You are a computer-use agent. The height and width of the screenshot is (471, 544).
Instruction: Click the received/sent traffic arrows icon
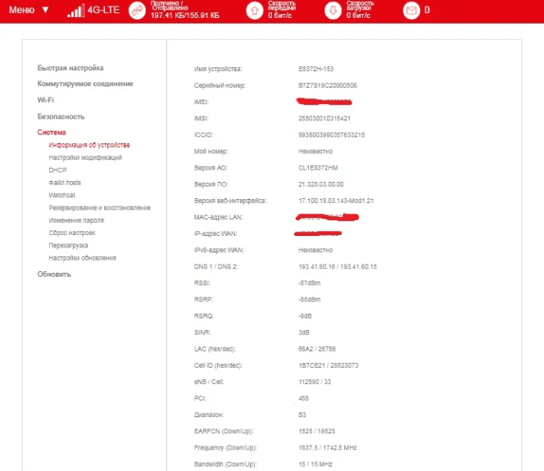click(137, 11)
